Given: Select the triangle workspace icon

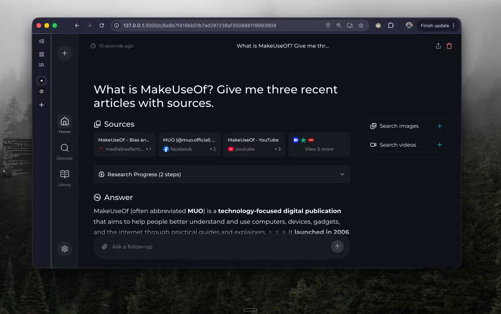Looking at the screenshot, I should (x=42, y=80).
